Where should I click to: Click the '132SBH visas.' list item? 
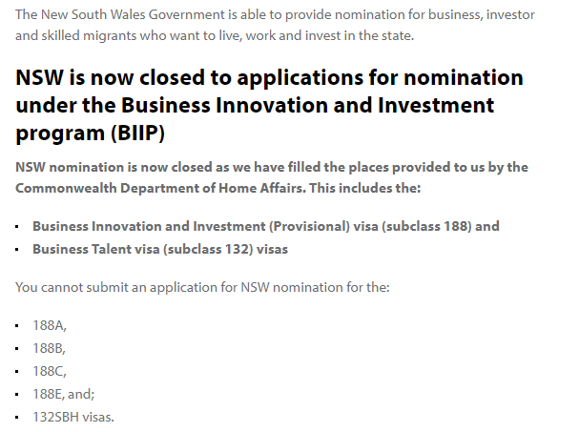[x=73, y=417]
